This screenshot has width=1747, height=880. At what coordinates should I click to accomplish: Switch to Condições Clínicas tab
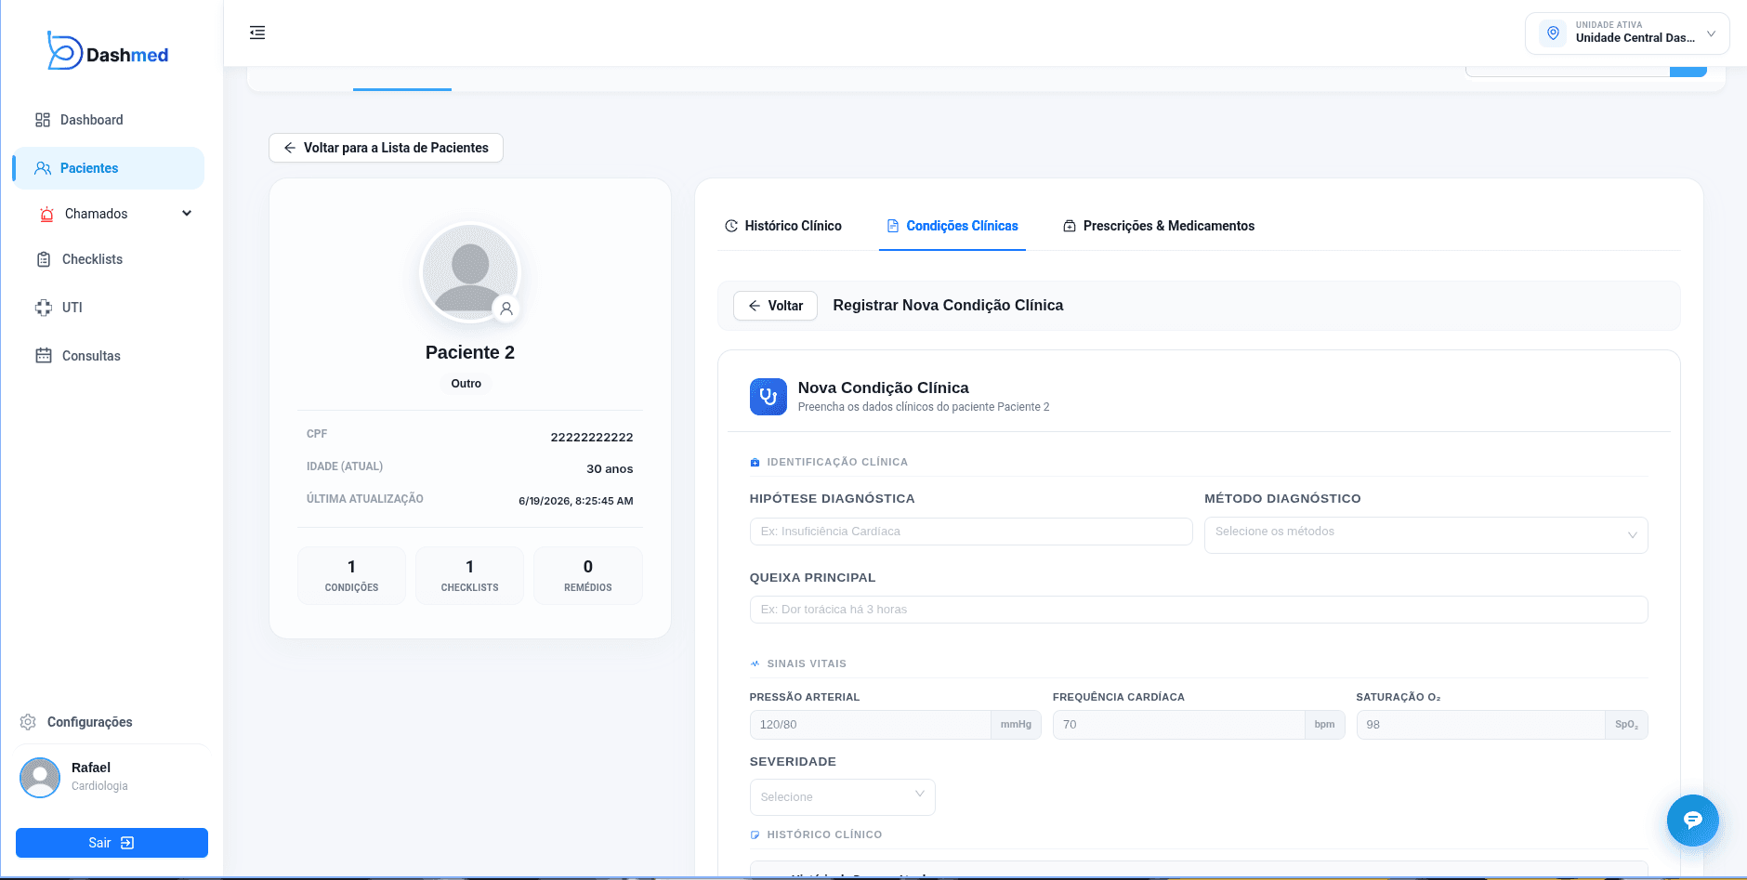point(952,226)
